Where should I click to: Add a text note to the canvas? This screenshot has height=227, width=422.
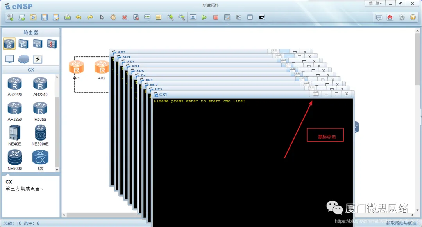tap(147, 18)
